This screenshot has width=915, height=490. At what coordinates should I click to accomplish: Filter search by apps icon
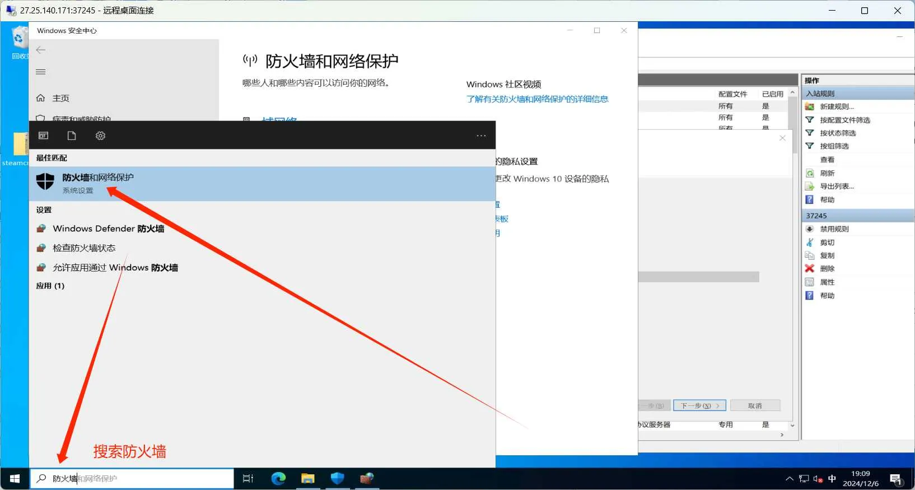point(43,136)
